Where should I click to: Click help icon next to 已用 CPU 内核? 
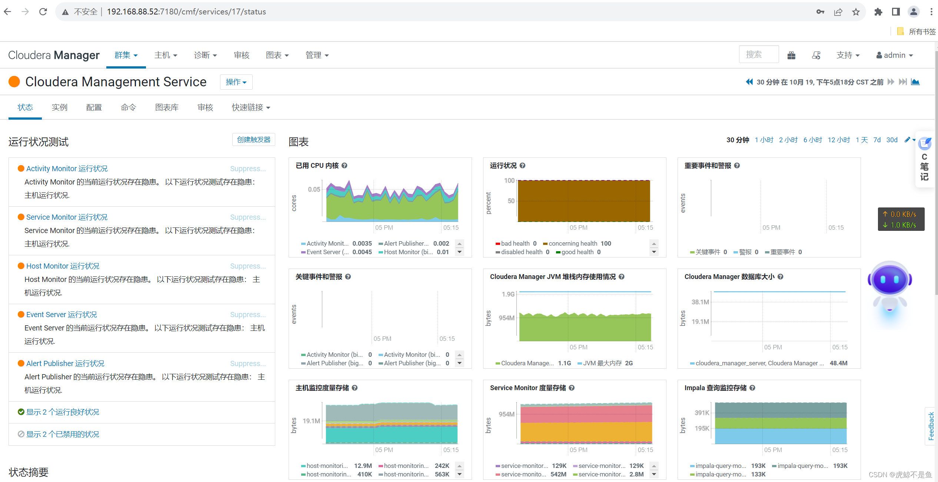tap(345, 166)
